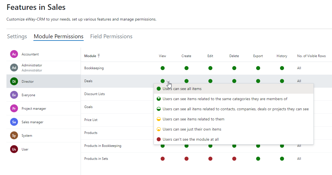Select 'Users can see items related to them'
This screenshot has width=332, height=175.
[x=233, y=119]
